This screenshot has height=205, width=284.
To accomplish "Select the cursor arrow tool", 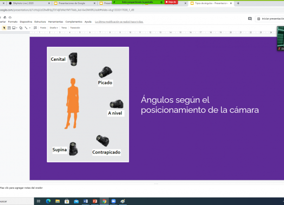I will coord(4,28).
